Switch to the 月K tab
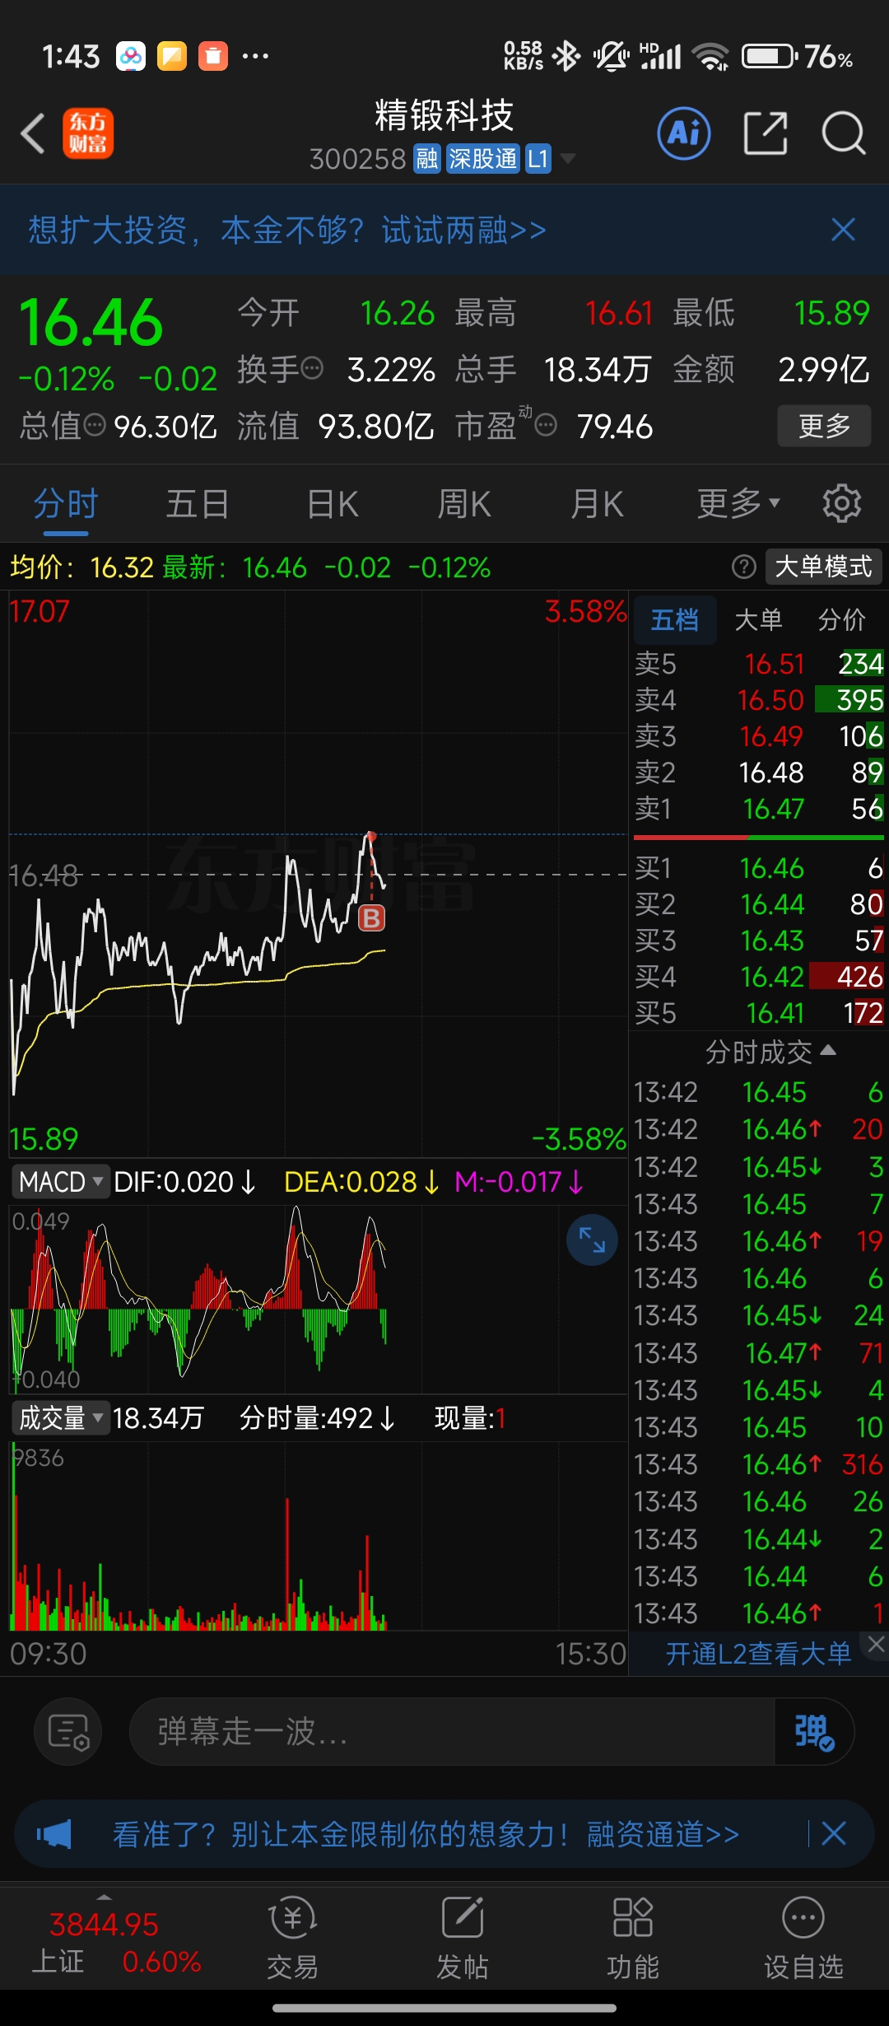The image size is (889, 2026). coord(598,504)
